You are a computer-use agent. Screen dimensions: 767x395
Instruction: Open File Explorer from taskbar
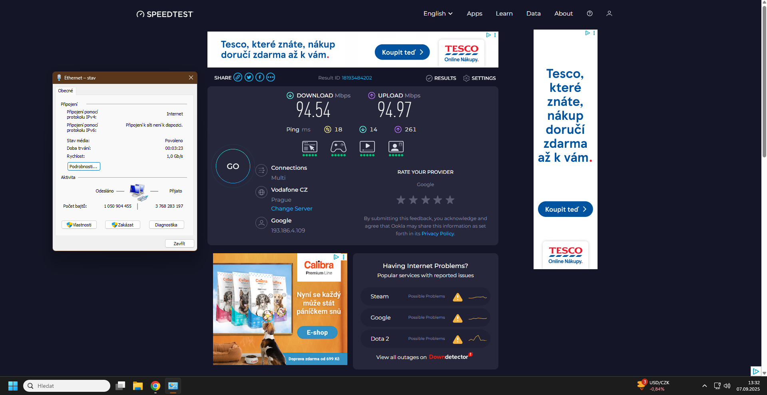[138, 386]
